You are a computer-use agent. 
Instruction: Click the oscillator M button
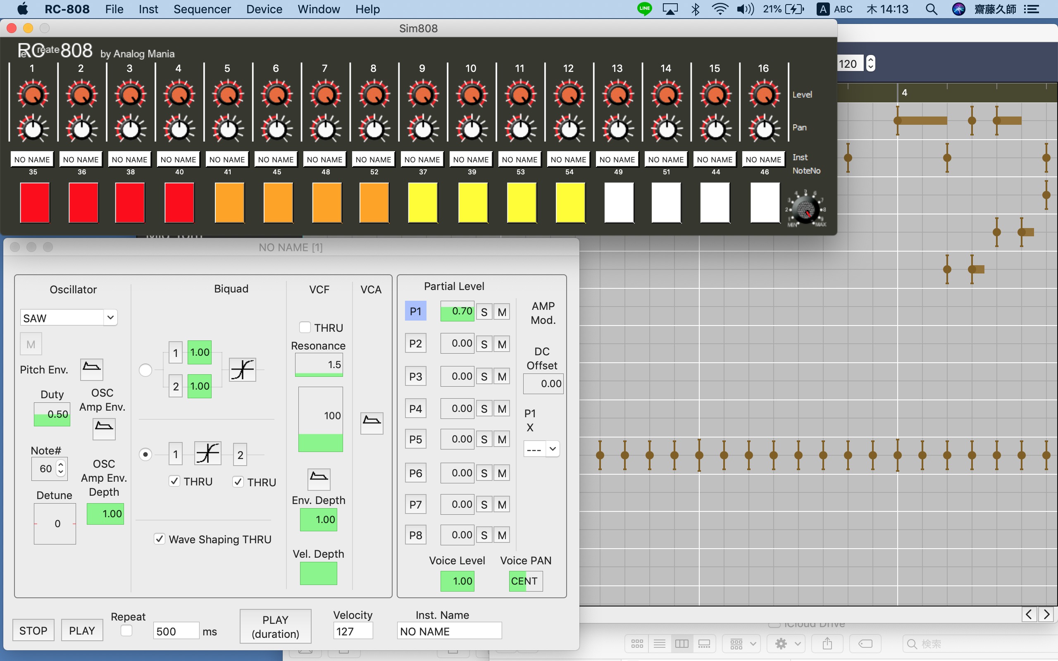coord(31,344)
